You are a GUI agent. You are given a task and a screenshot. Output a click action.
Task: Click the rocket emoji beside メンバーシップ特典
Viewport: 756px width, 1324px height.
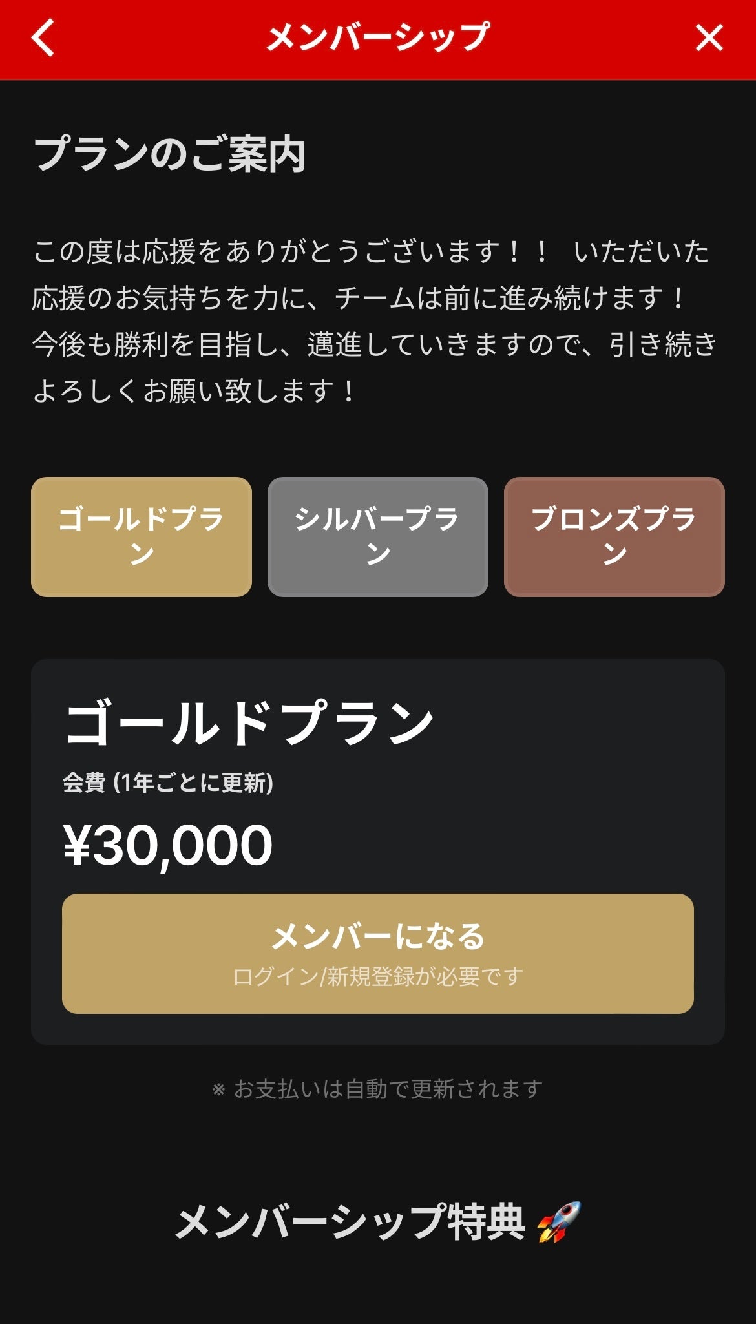tap(559, 1222)
